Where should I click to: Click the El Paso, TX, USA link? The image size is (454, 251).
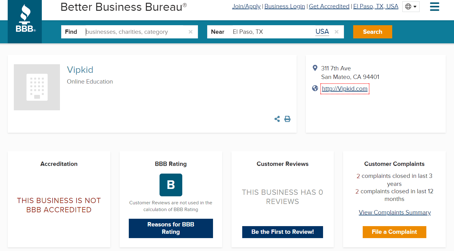[x=376, y=6]
